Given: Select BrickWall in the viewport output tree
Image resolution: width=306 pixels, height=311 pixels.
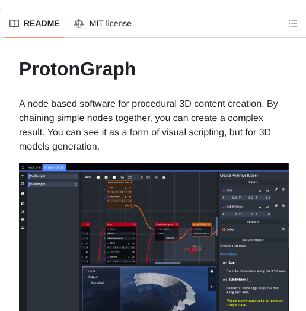Looking at the screenshot, I should point(98,283).
